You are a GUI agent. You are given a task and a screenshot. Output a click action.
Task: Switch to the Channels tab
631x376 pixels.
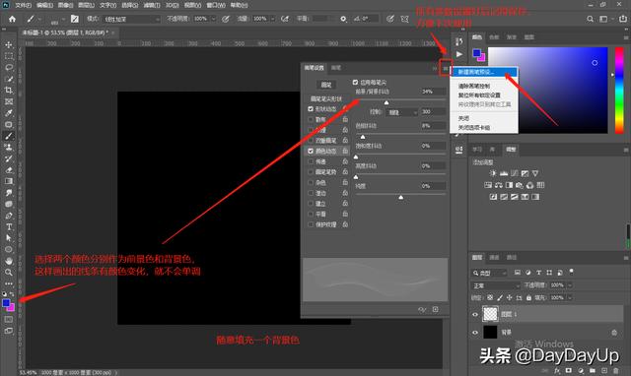(494, 257)
